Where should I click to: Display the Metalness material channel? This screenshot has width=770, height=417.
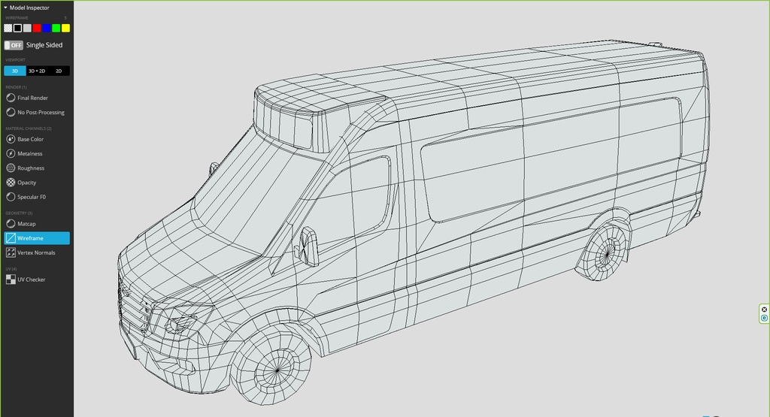click(29, 153)
